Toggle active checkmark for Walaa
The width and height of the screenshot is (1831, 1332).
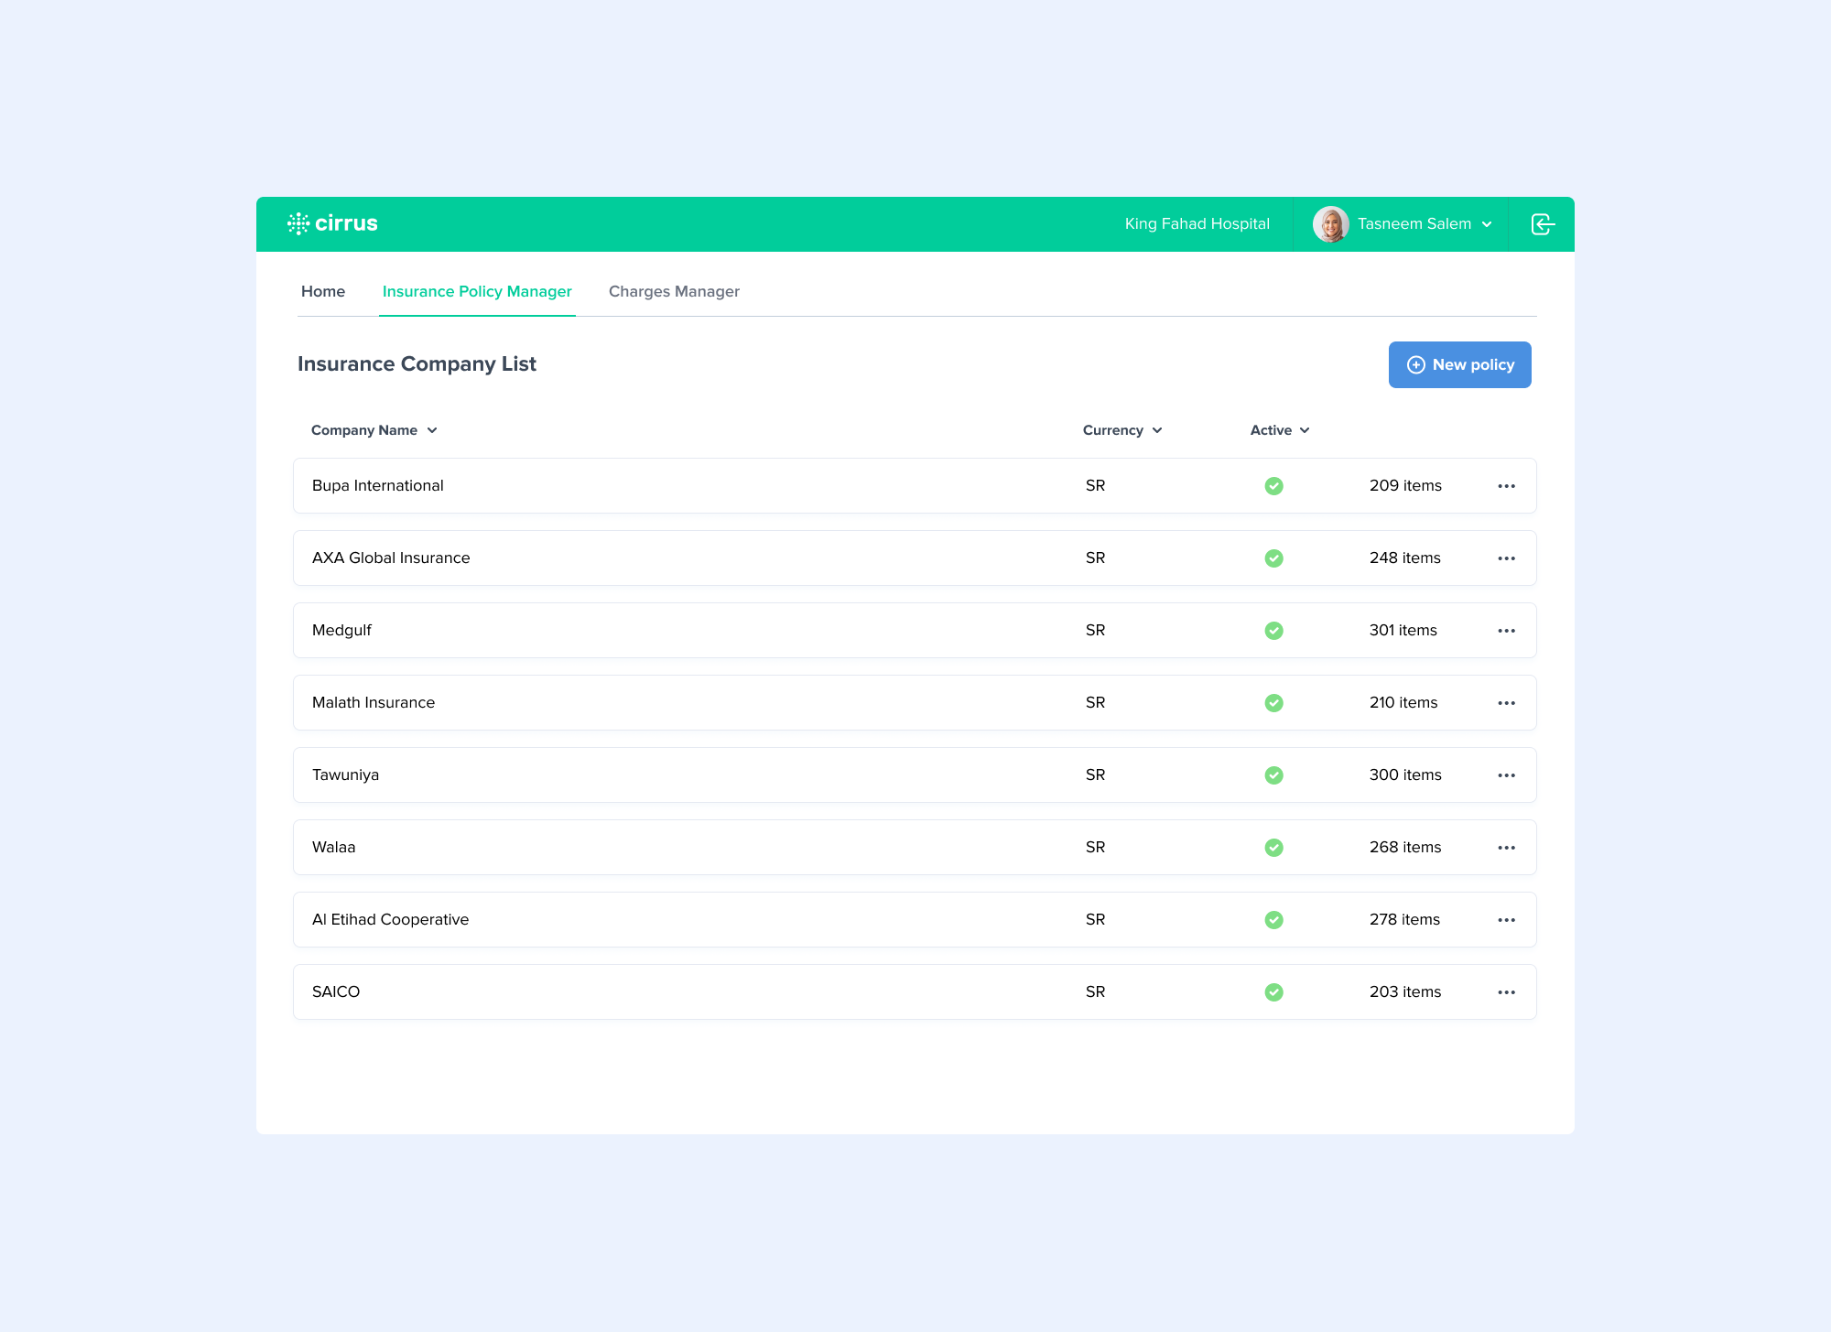tap(1273, 848)
